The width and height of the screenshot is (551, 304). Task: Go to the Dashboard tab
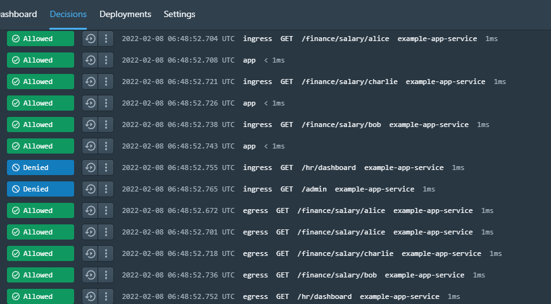(x=18, y=14)
